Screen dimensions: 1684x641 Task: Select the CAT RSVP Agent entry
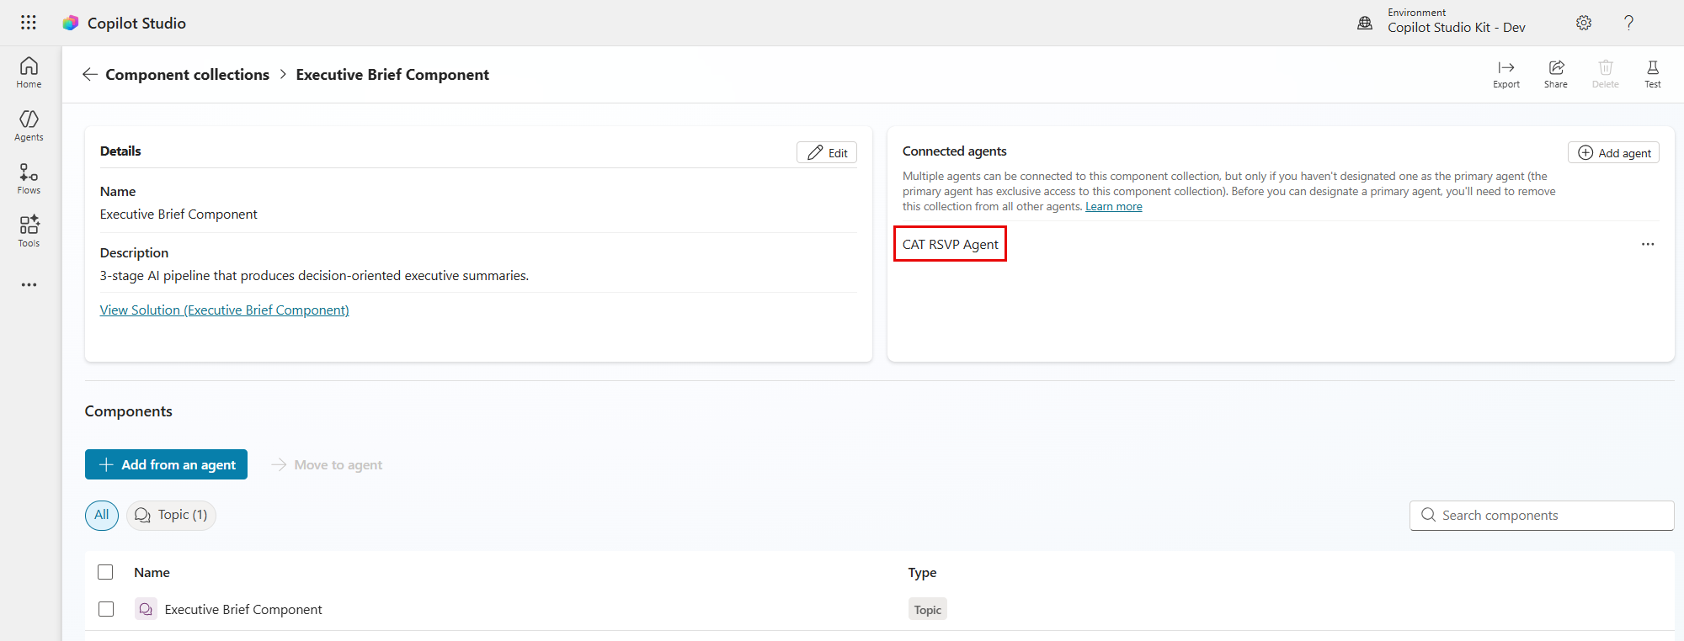pos(950,244)
